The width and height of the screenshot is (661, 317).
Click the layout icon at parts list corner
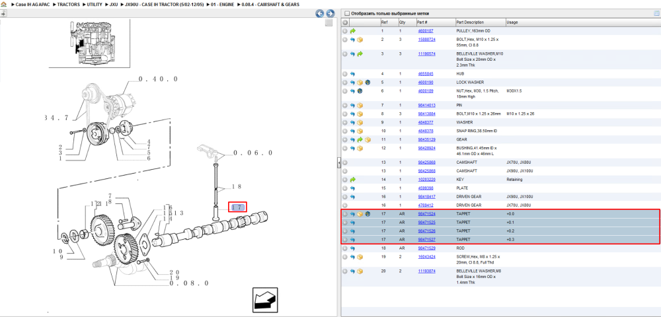pos(656,13)
